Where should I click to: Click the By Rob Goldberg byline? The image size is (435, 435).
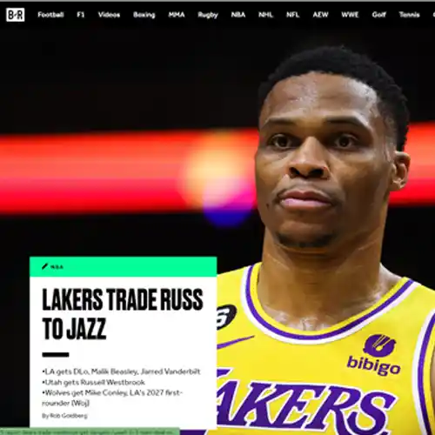tap(64, 416)
